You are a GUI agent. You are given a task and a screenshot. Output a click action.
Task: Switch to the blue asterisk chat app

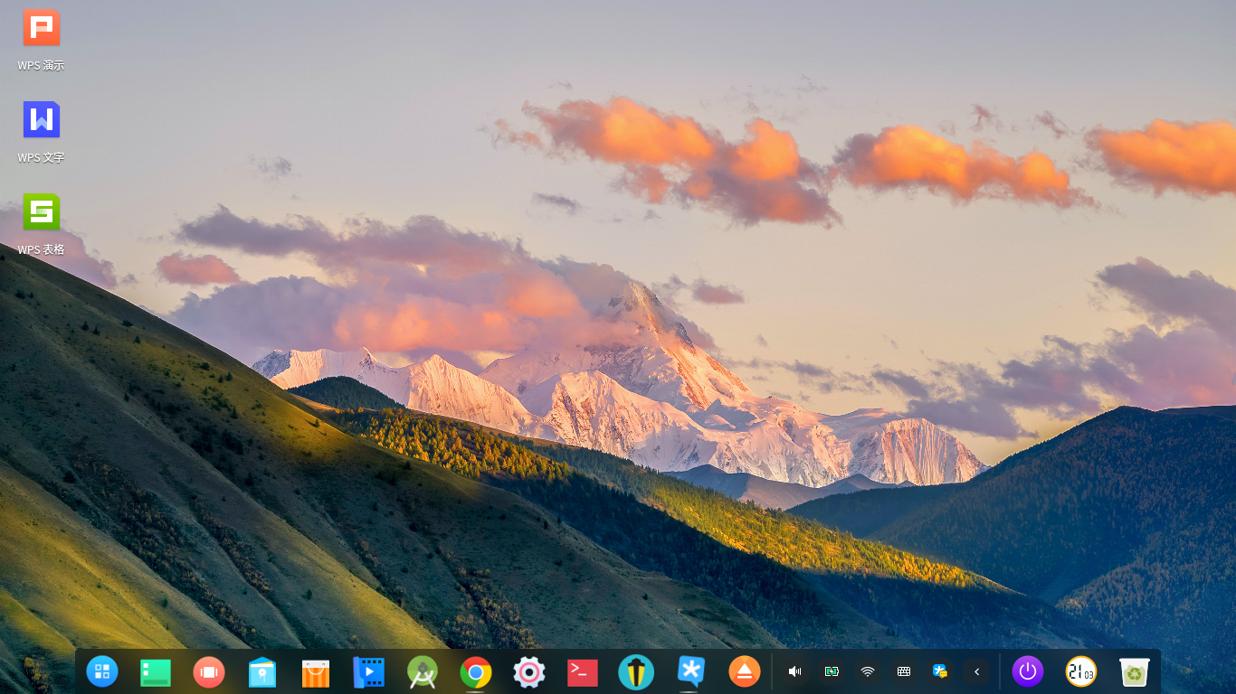(690, 671)
